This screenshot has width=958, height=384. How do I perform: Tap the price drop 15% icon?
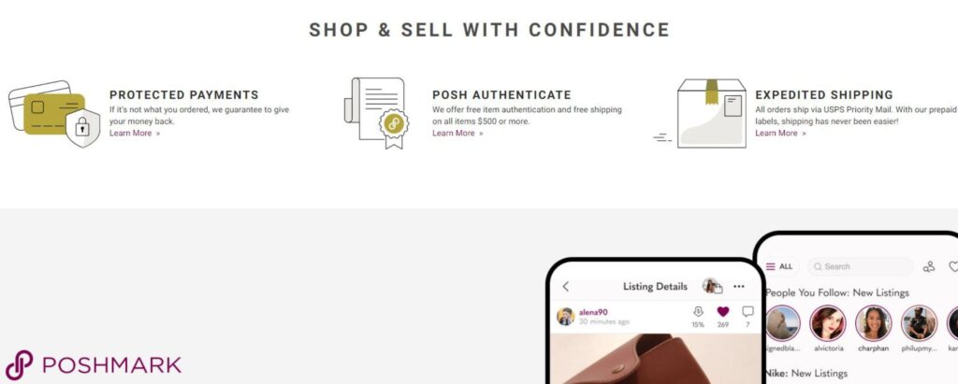(x=698, y=312)
